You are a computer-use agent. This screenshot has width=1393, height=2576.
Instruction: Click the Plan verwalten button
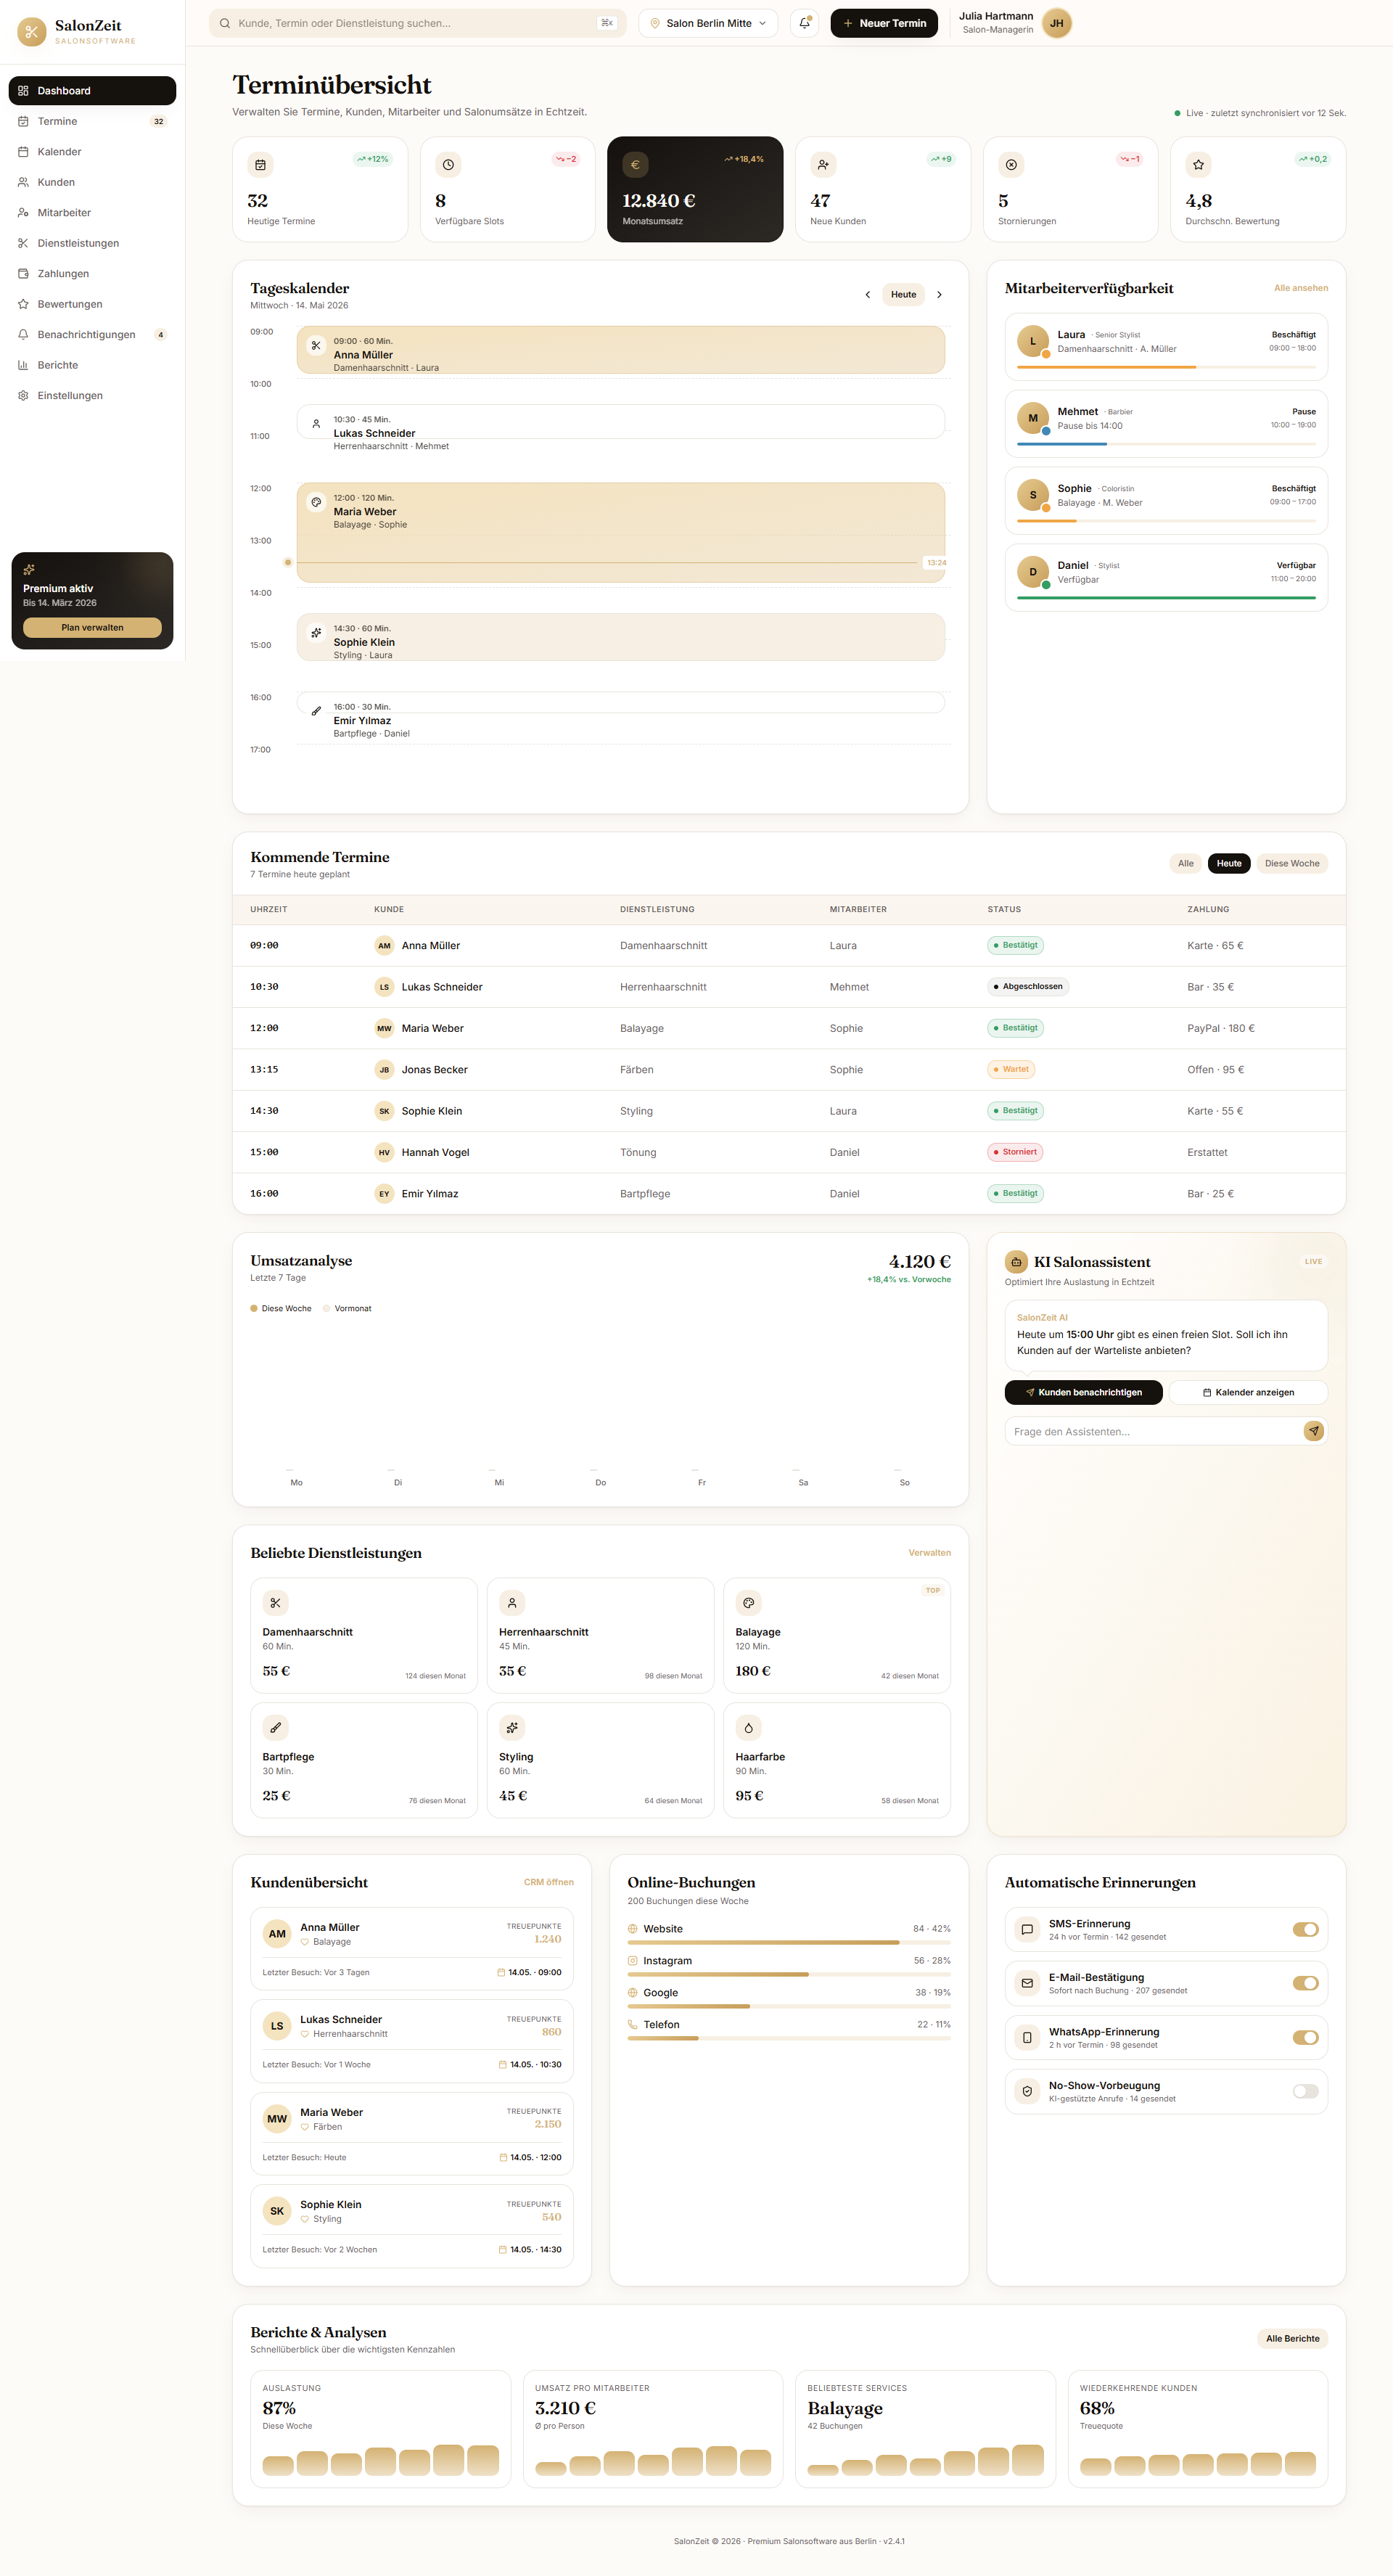click(x=92, y=627)
